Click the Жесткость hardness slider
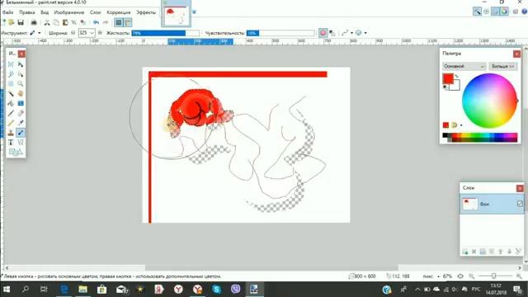The height and width of the screenshot is (297, 528). click(x=165, y=33)
